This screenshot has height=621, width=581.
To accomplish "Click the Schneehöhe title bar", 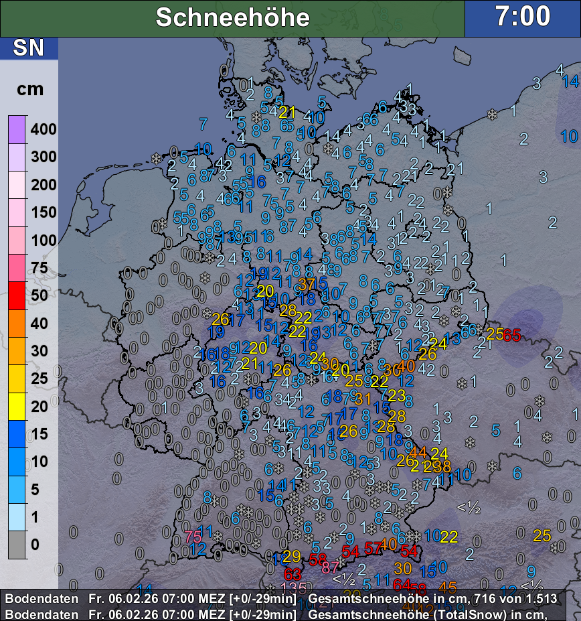I will pyautogui.click(x=232, y=18).
